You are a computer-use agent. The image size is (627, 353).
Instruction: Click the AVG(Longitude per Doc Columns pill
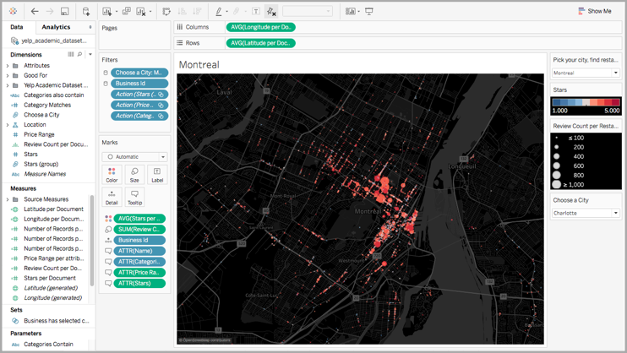click(261, 27)
